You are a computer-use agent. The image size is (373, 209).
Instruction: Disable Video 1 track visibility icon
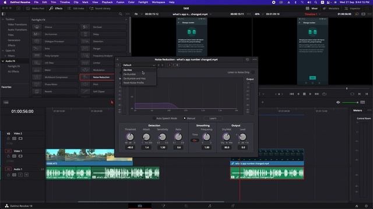pyautogui.click(x=20, y=156)
